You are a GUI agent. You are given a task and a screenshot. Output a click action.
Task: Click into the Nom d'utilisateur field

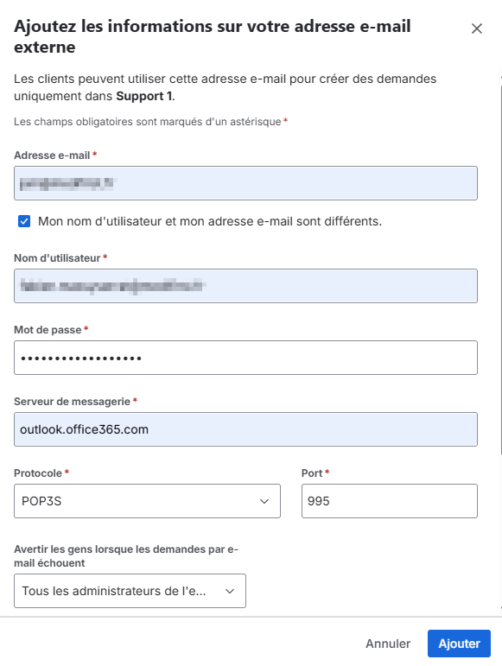pyautogui.click(x=245, y=286)
